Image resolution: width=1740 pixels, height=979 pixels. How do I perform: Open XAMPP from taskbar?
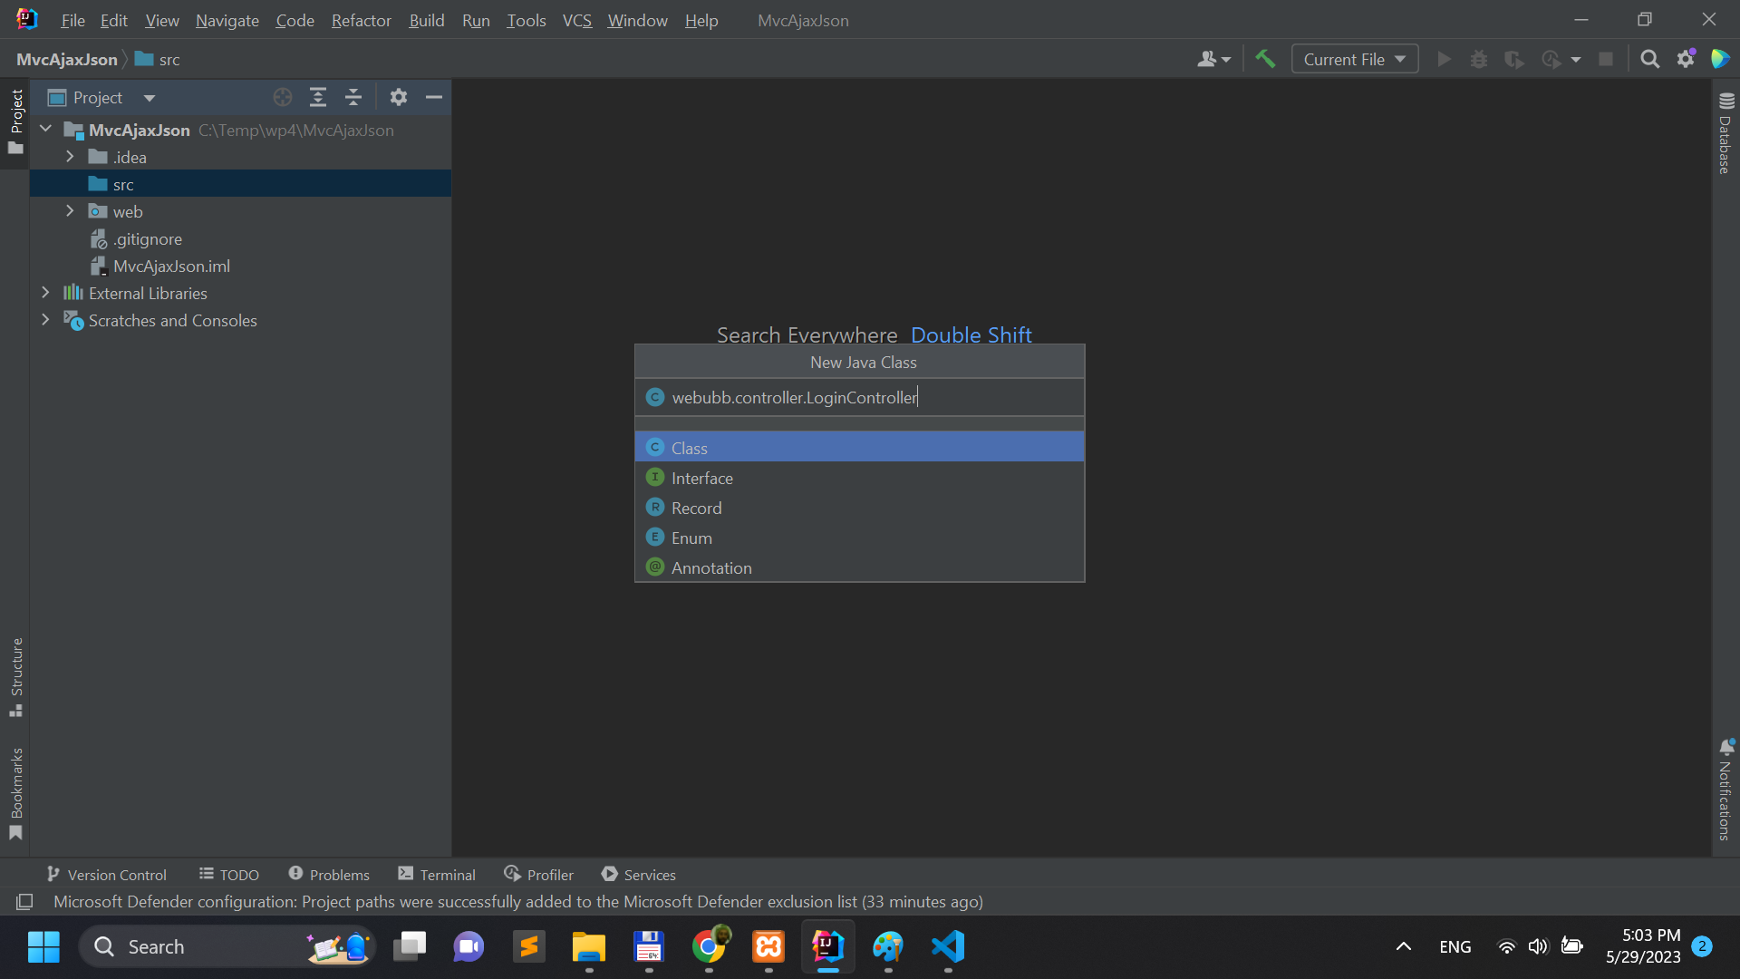(x=768, y=946)
